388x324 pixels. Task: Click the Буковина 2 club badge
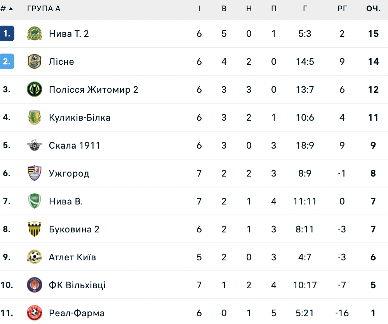click(x=35, y=229)
